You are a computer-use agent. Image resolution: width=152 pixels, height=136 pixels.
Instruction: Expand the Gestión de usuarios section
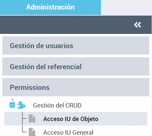(x=76, y=45)
